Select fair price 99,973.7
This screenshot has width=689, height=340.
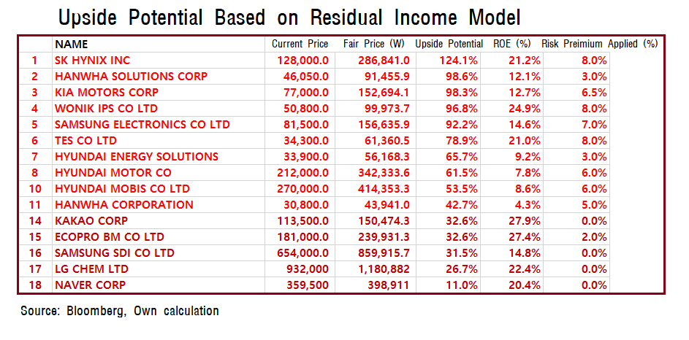pos(387,109)
